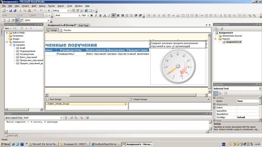Viewport: 262px width, 147px height.
Task: Open the Arial font family dropdown
Action: click(79, 16)
